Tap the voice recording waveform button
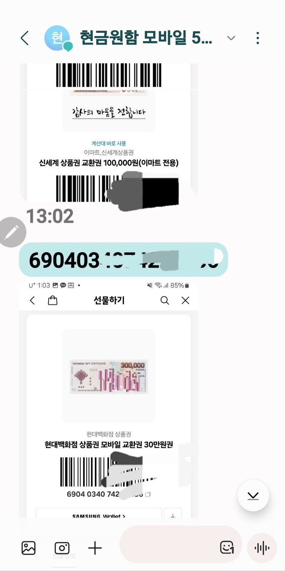The height and width of the screenshot is (571, 285). point(262,548)
